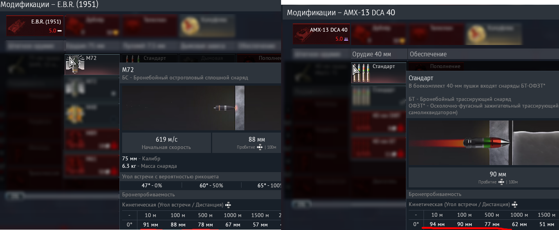This screenshot has width=559, height=230.
Task: Open the Орудие 40 мм column header
Action: click(x=371, y=54)
